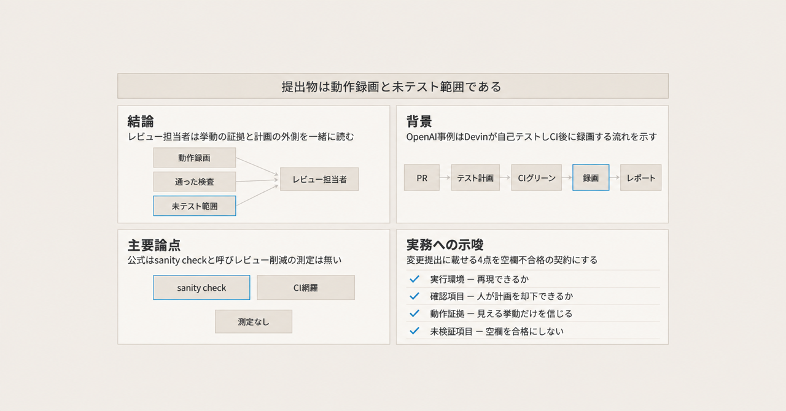The width and height of the screenshot is (786, 411).
Task: Click the subtitle 公式はsanity checkと呼びレビュー削減の測定は無い
Action: click(235, 260)
